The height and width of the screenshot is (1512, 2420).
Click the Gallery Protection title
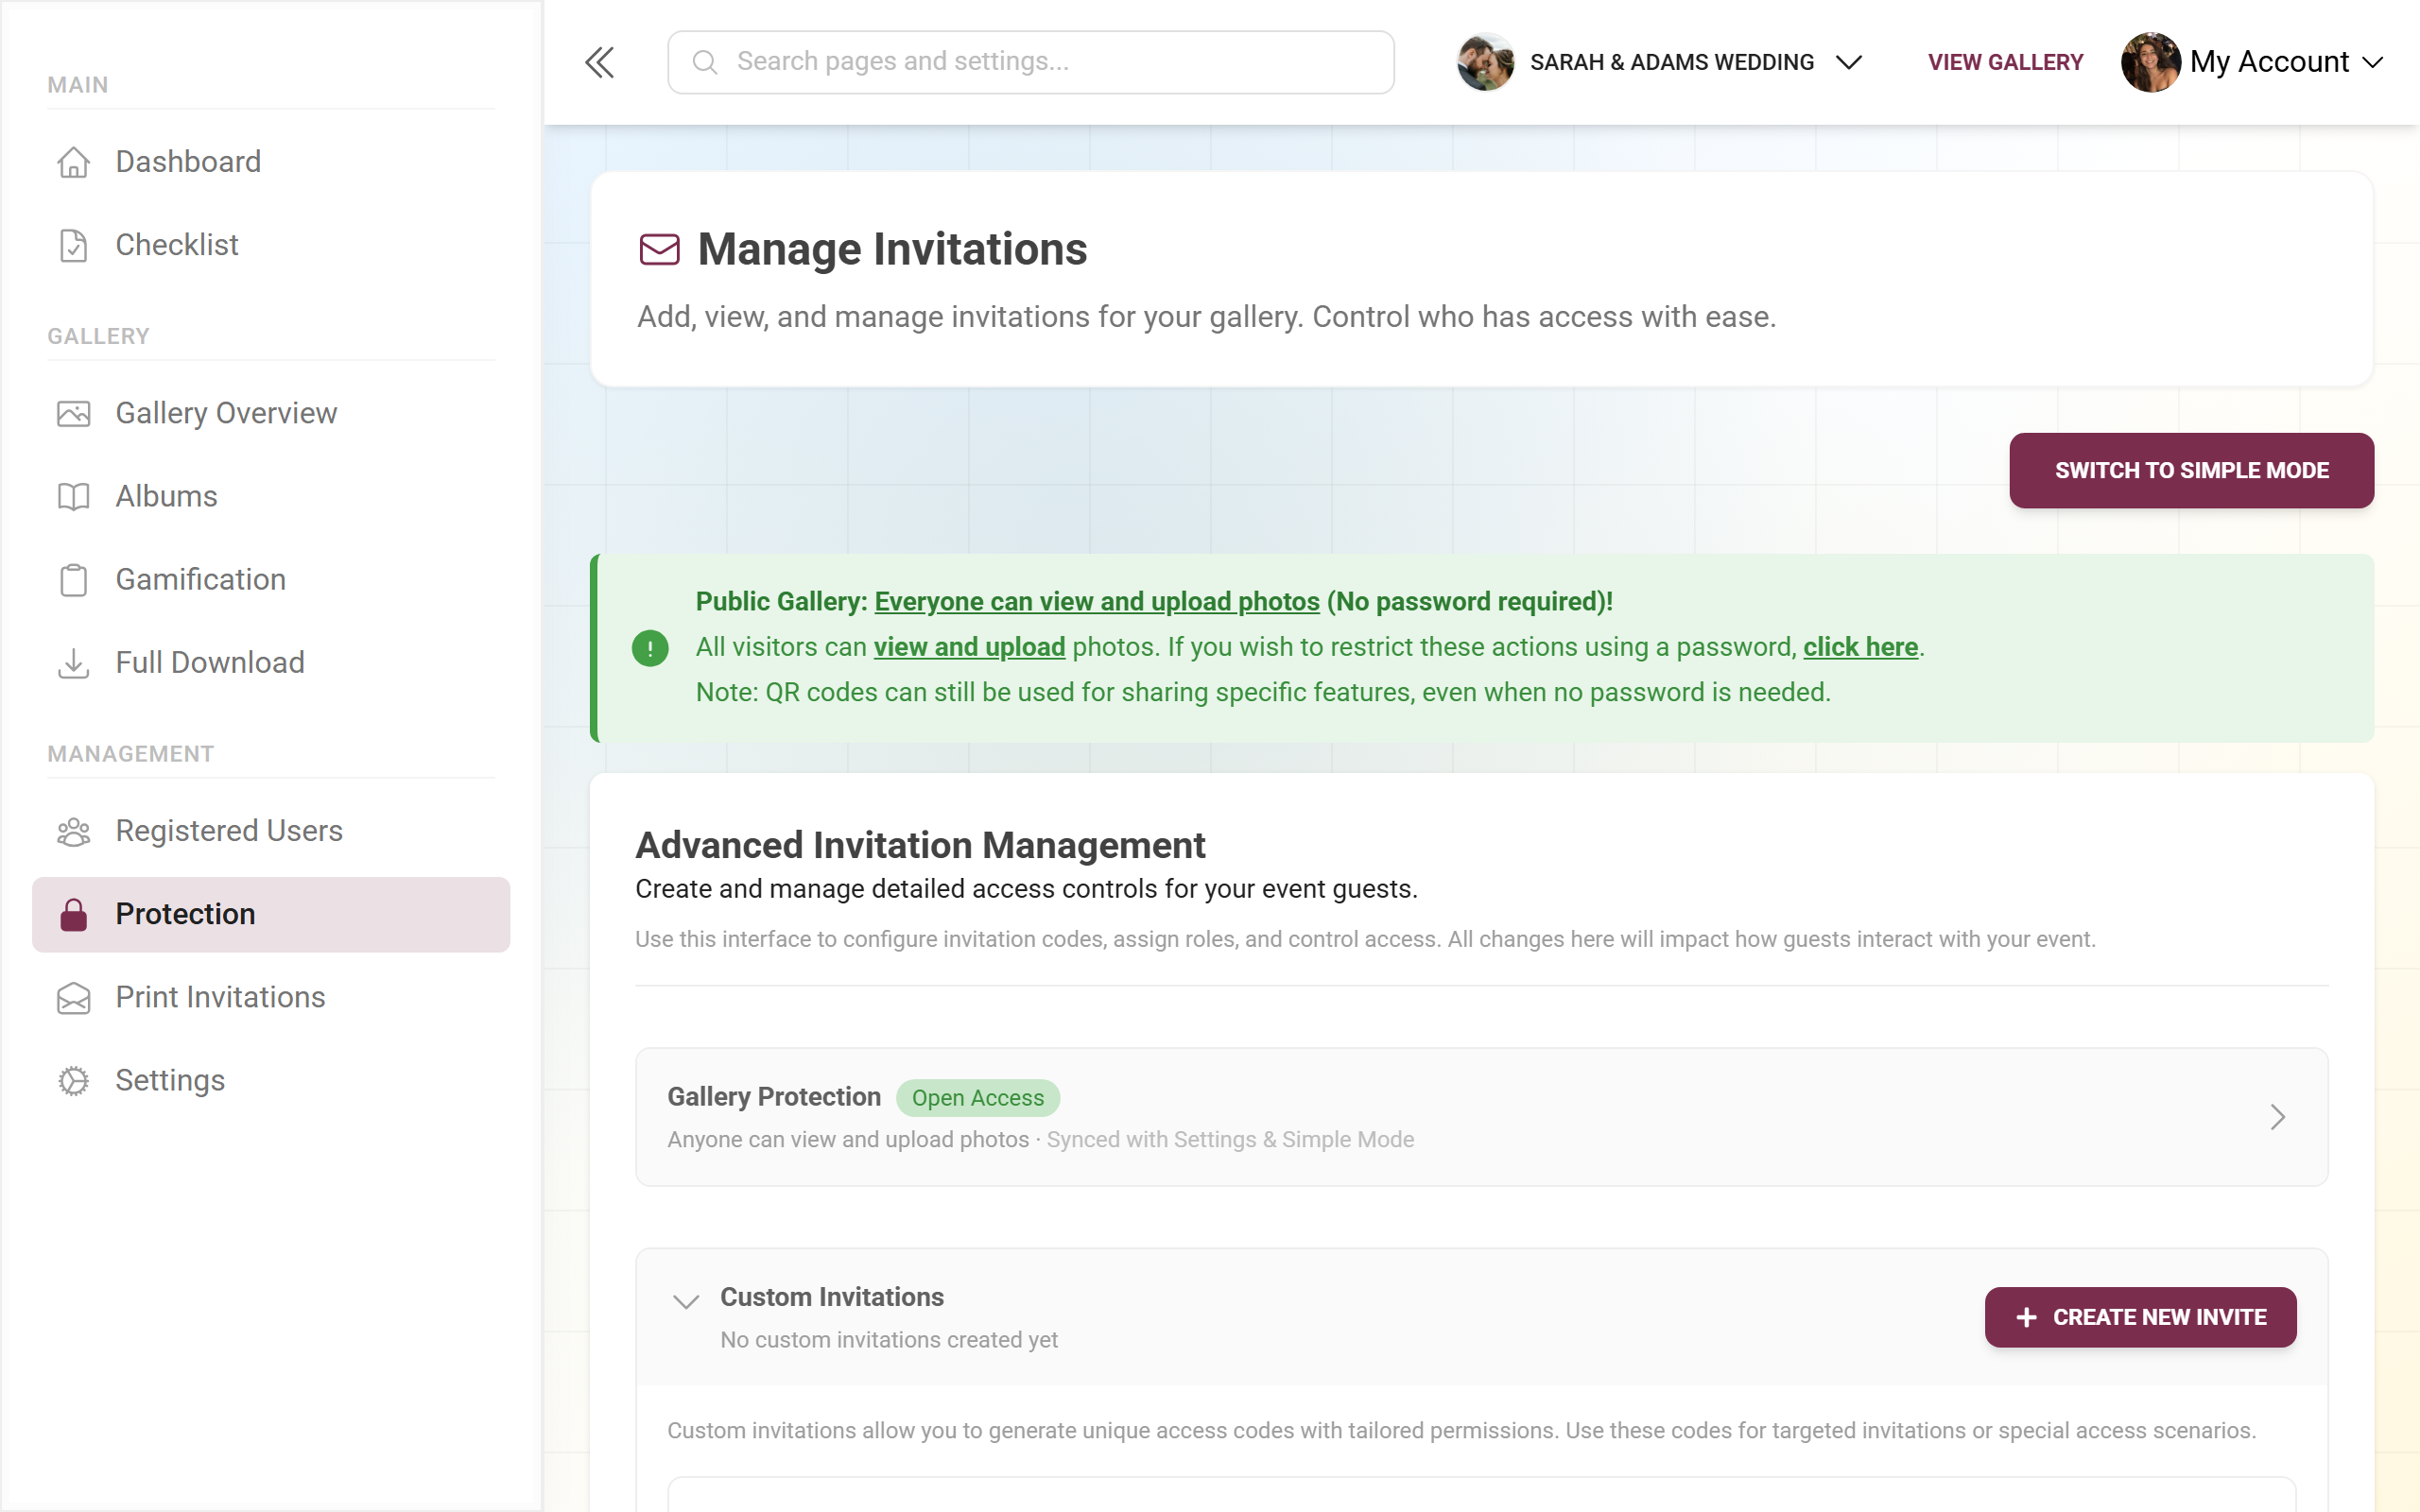(774, 1097)
